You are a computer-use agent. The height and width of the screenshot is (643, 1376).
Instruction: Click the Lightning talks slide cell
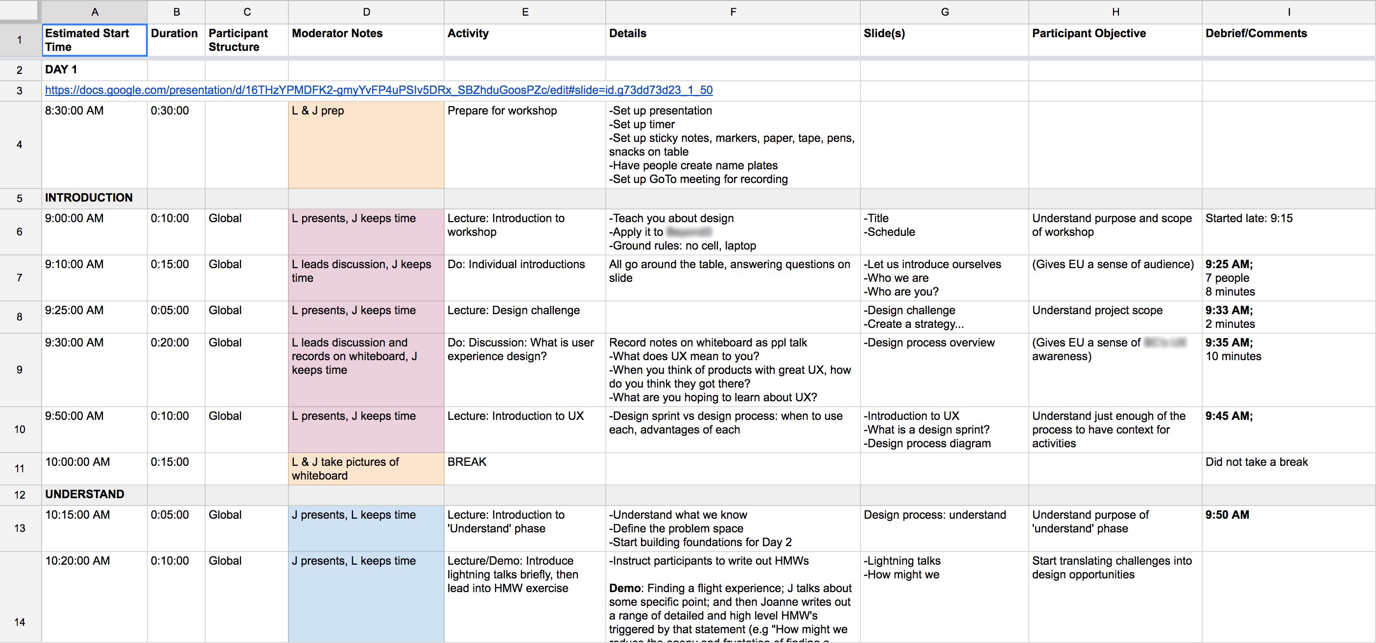pos(945,597)
